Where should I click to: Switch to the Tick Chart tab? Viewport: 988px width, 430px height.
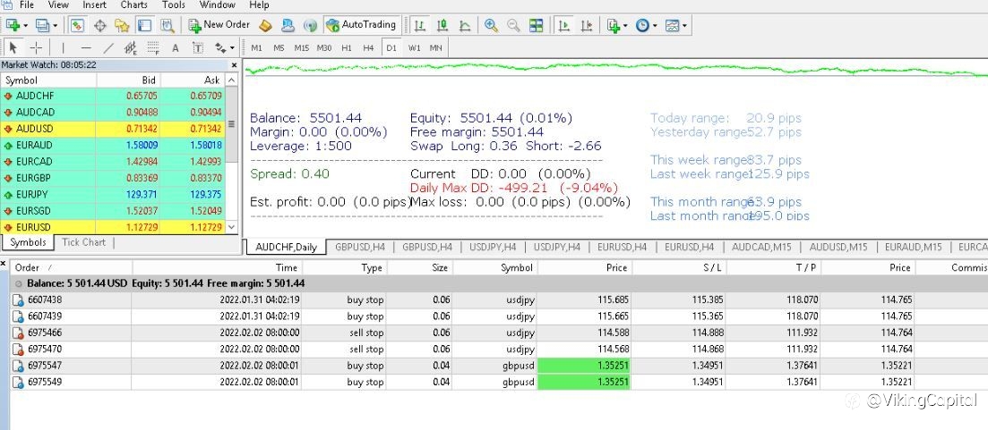coord(84,242)
